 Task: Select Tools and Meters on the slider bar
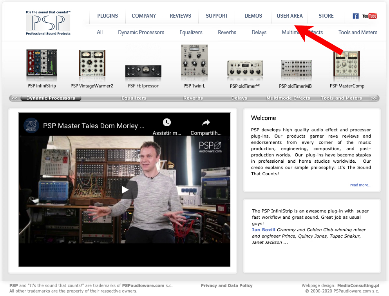click(341, 98)
